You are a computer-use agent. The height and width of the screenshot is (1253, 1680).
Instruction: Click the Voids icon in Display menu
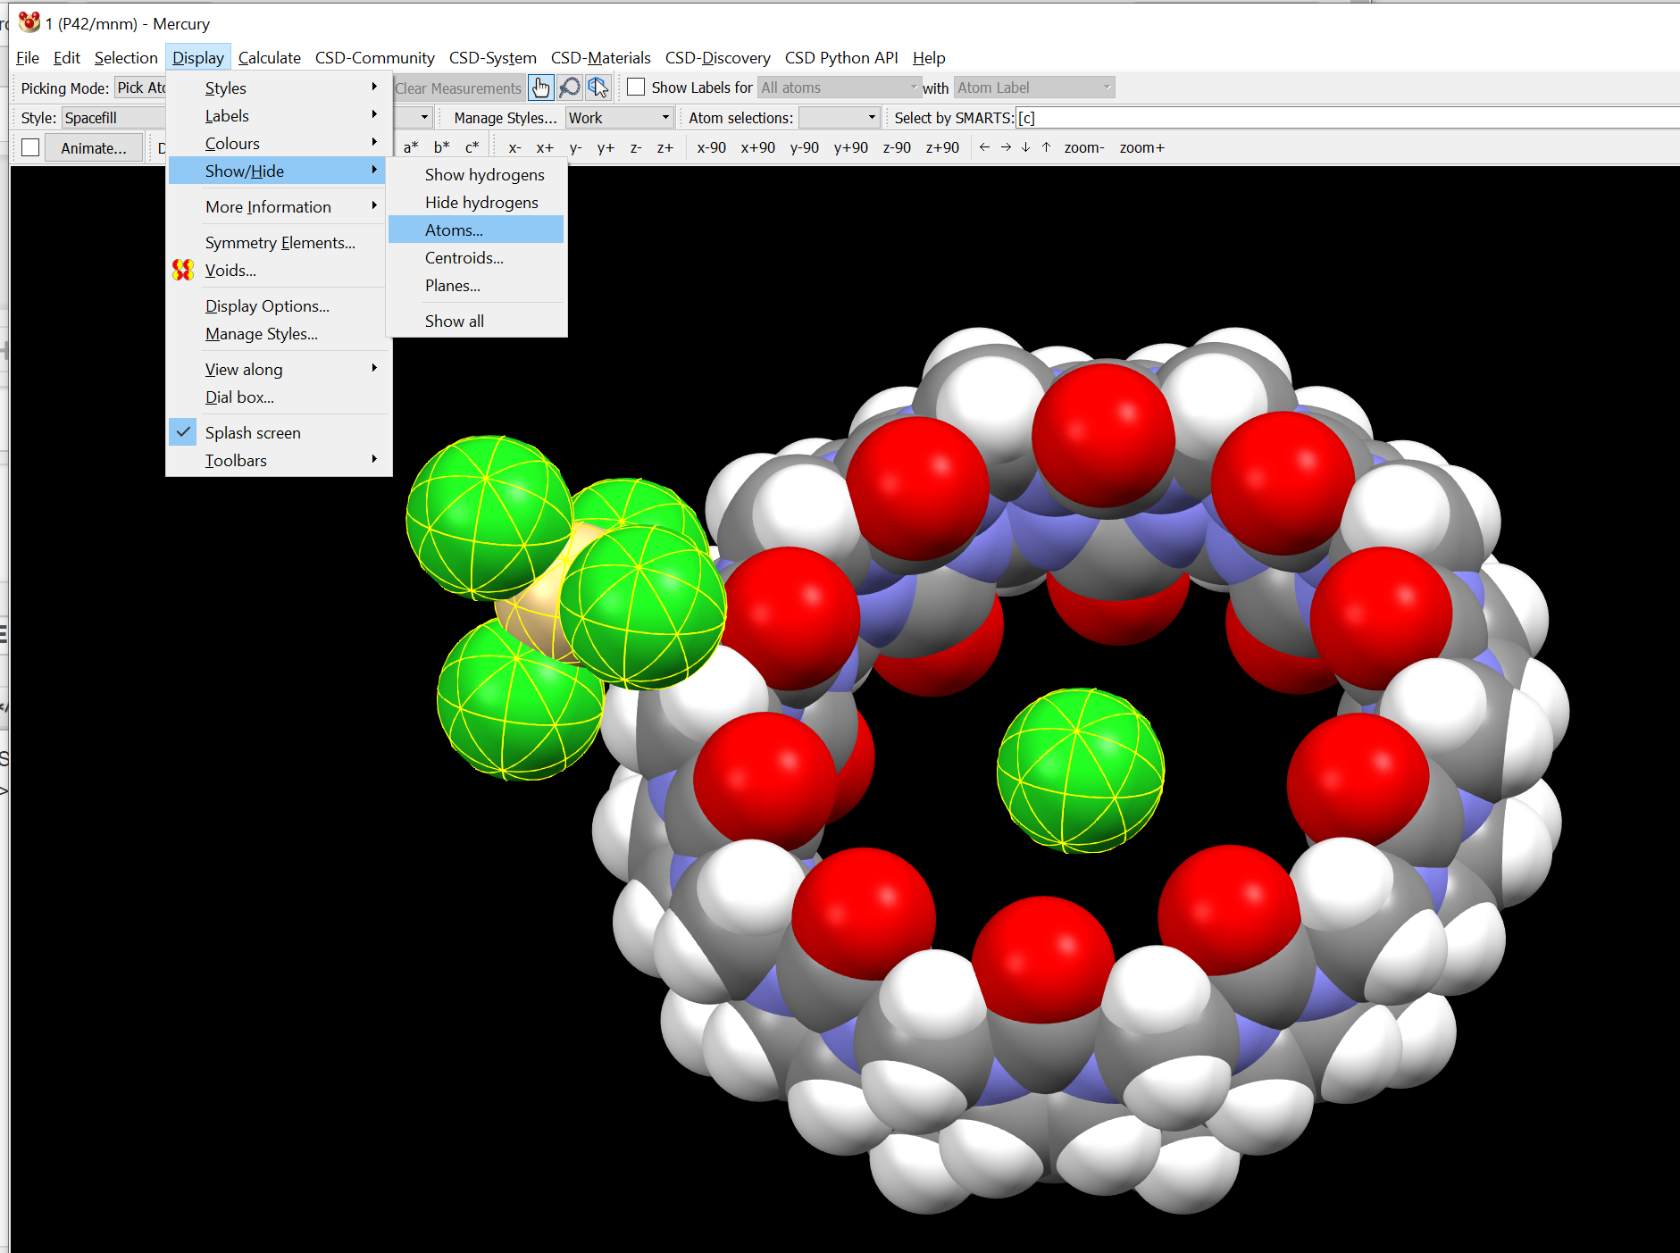tap(183, 270)
